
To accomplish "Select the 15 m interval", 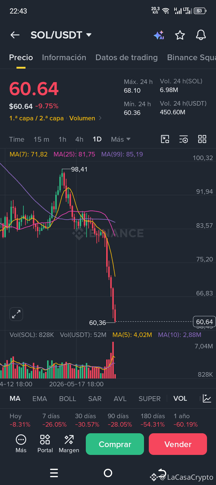I will 41,139.
